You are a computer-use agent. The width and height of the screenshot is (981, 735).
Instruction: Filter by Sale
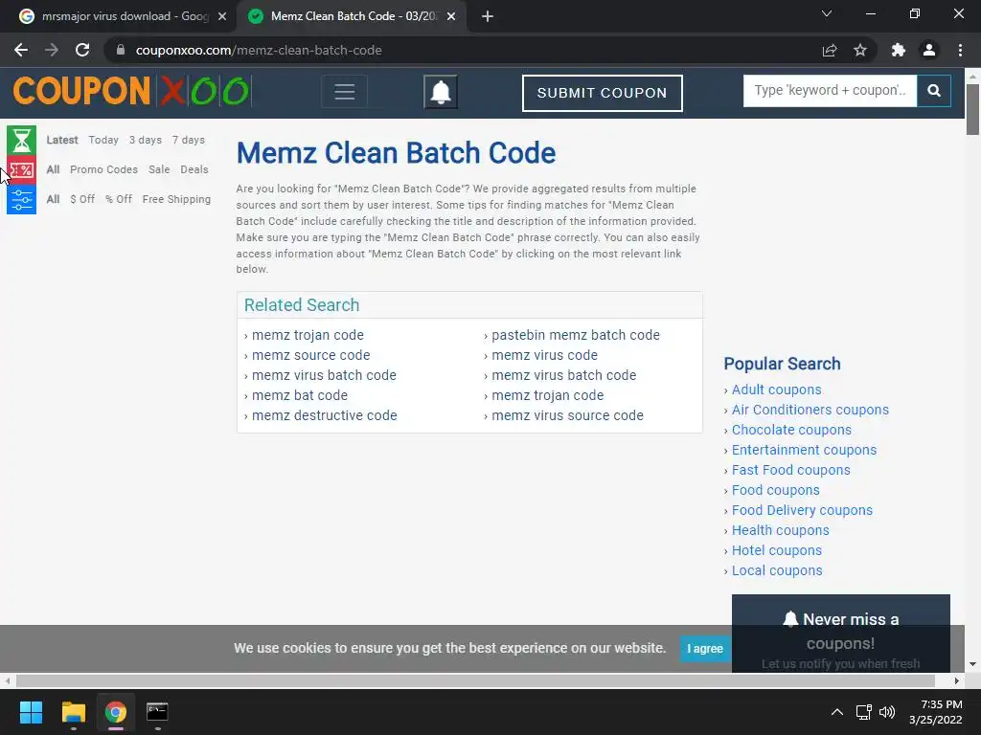[x=159, y=169]
